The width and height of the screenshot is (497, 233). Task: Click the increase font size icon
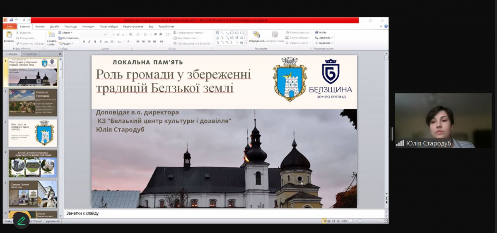(118, 34)
